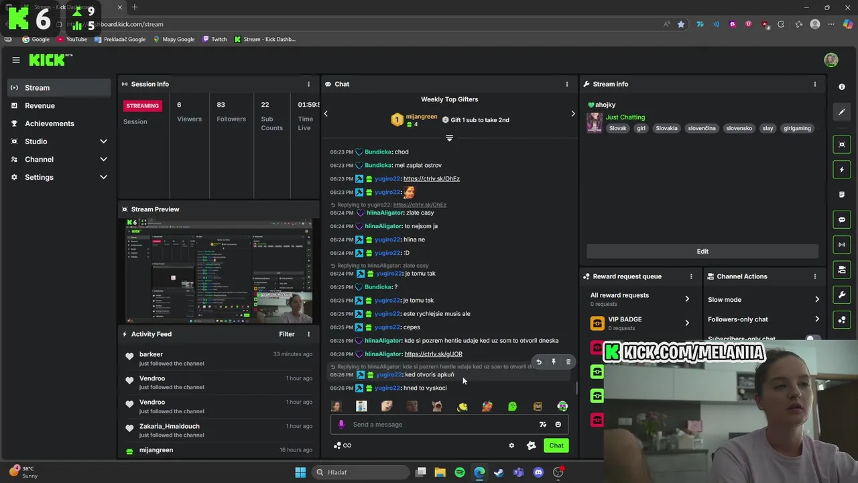Image resolution: width=858 pixels, height=483 pixels.
Task: Open Stream info panel three-dot menu
Action: tap(814, 84)
